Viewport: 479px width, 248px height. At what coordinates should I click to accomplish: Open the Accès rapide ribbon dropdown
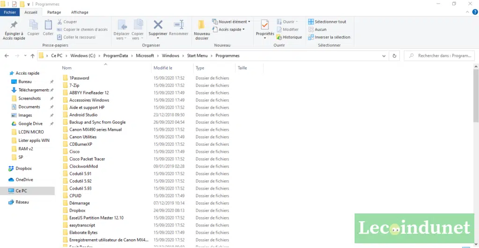click(243, 29)
